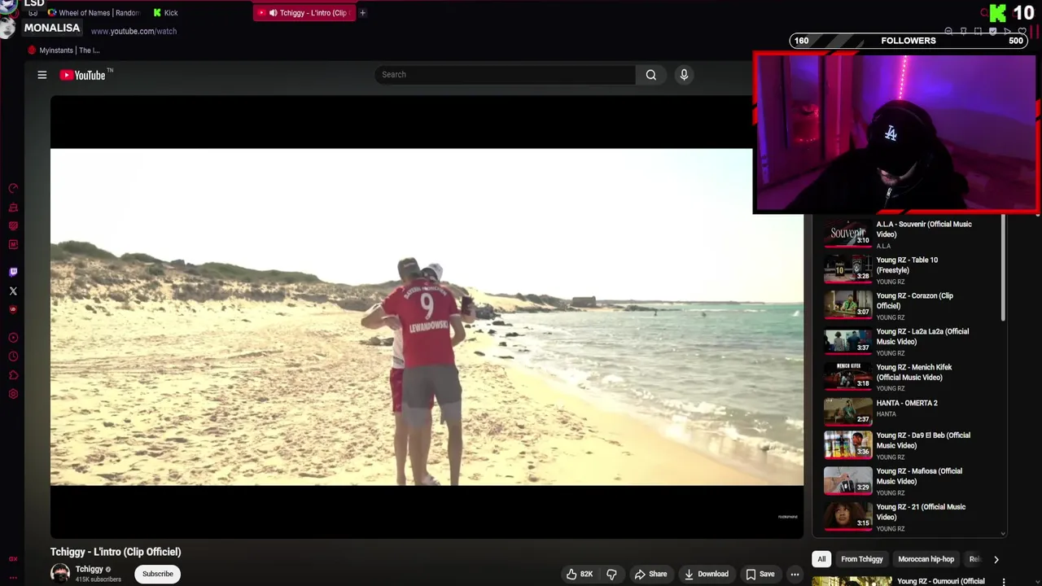Click the video player area

pyautogui.click(x=427, y=317)
